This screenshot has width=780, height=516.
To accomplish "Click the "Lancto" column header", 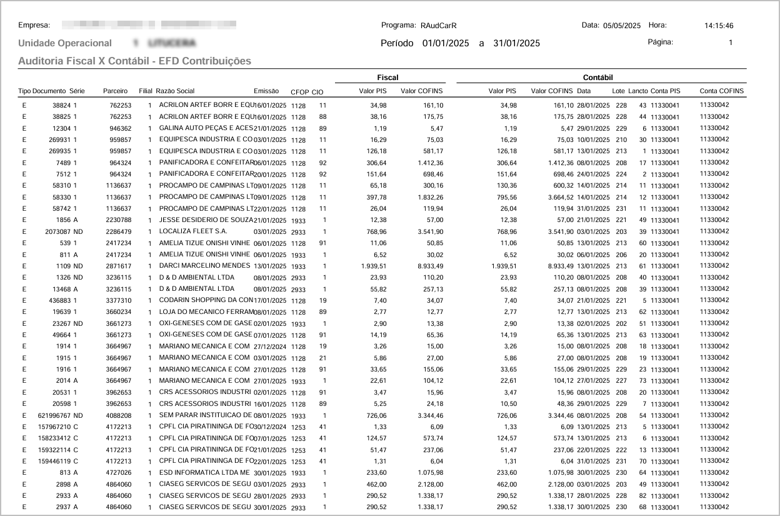I will pyautogui.click(x=638, y=91).
